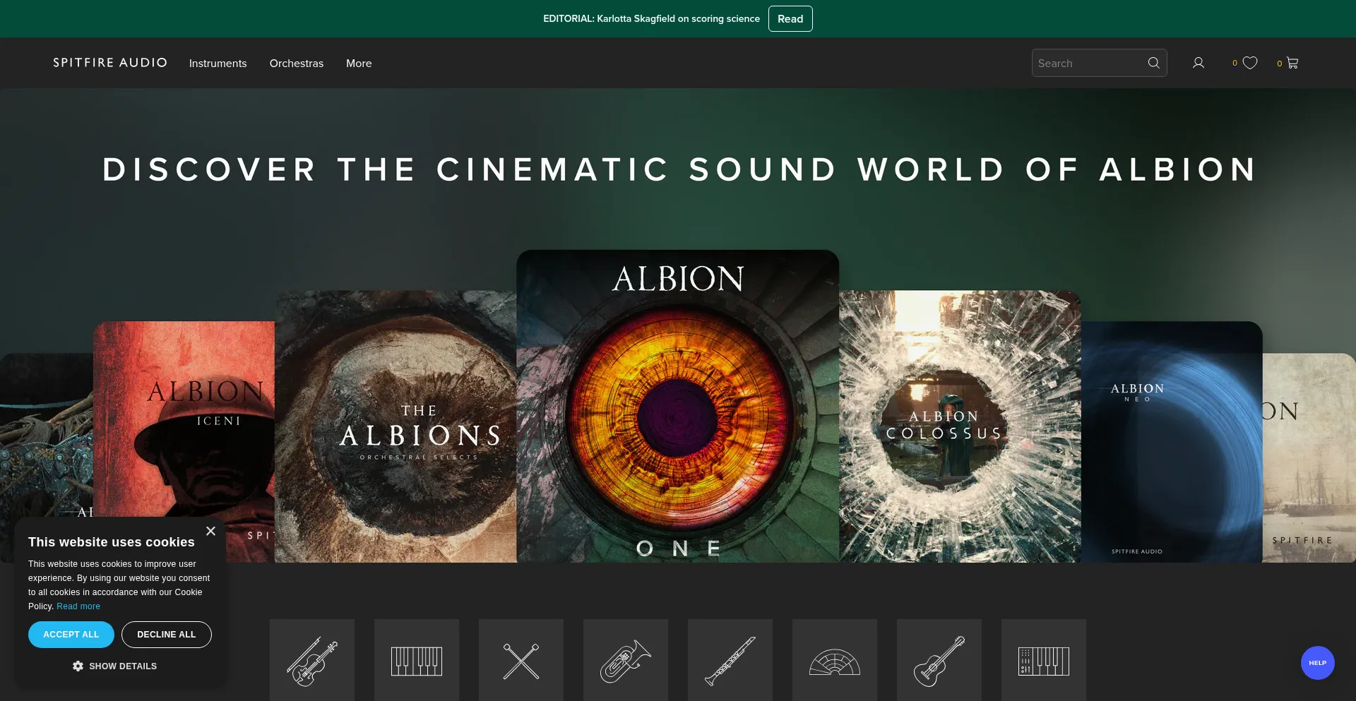Click the cart count 0
The image size is (1356, 701).
tap(1279, 64)
